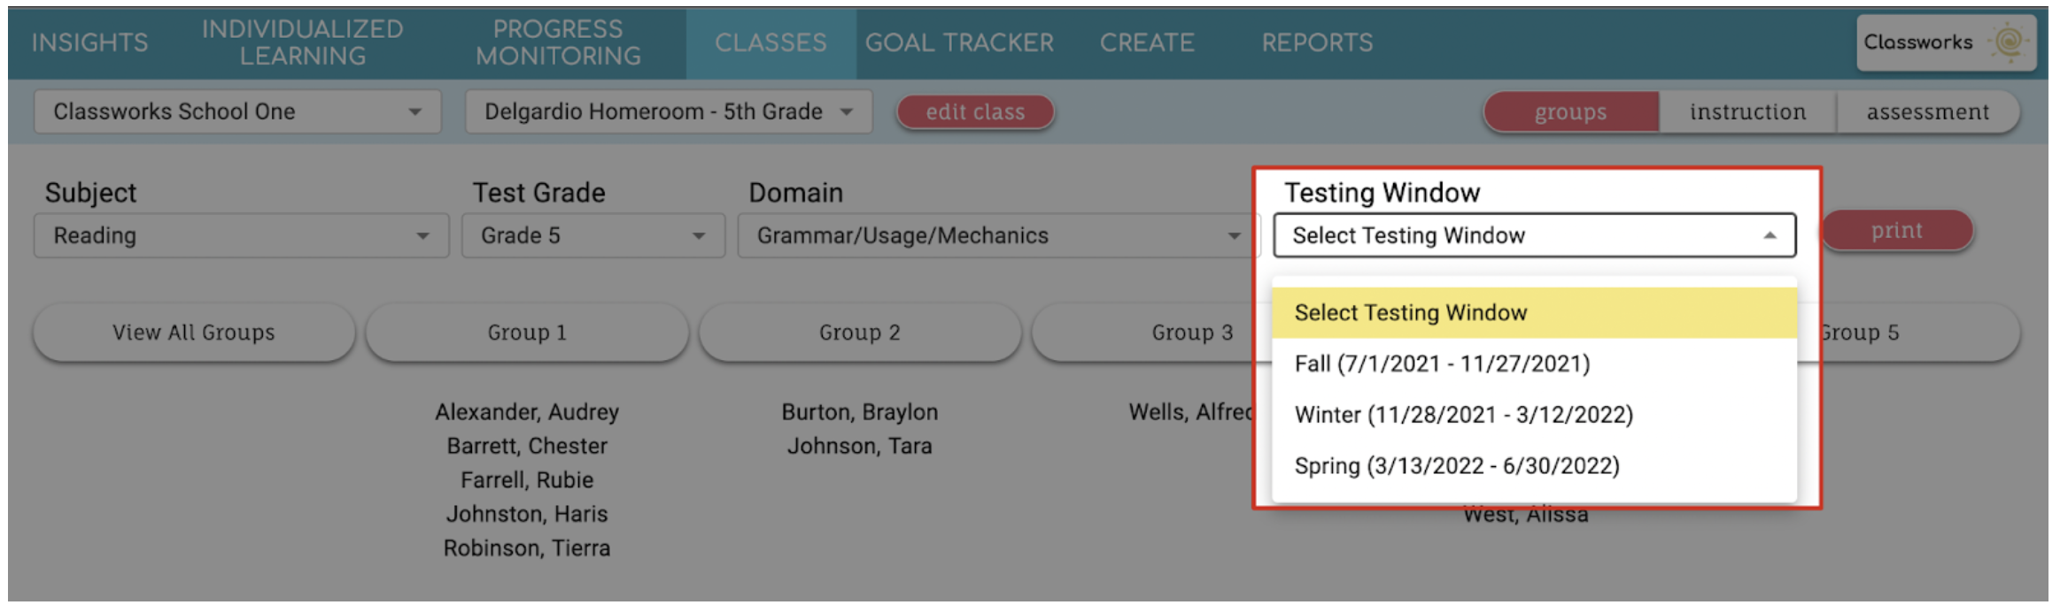2060x605 pixels.
Task: Switch to the instruction view toggle
Action: 1747,112
